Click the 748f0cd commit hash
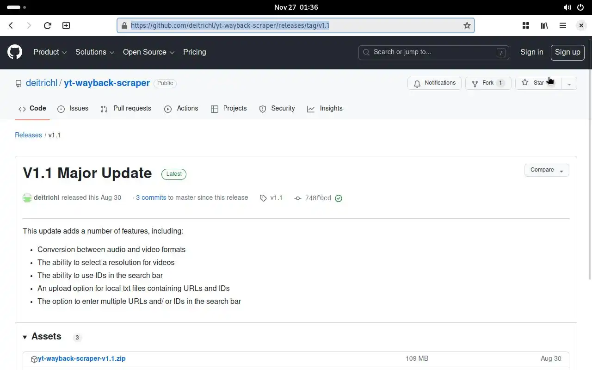Viewport: 592px width, 370px height. point(318,198)
